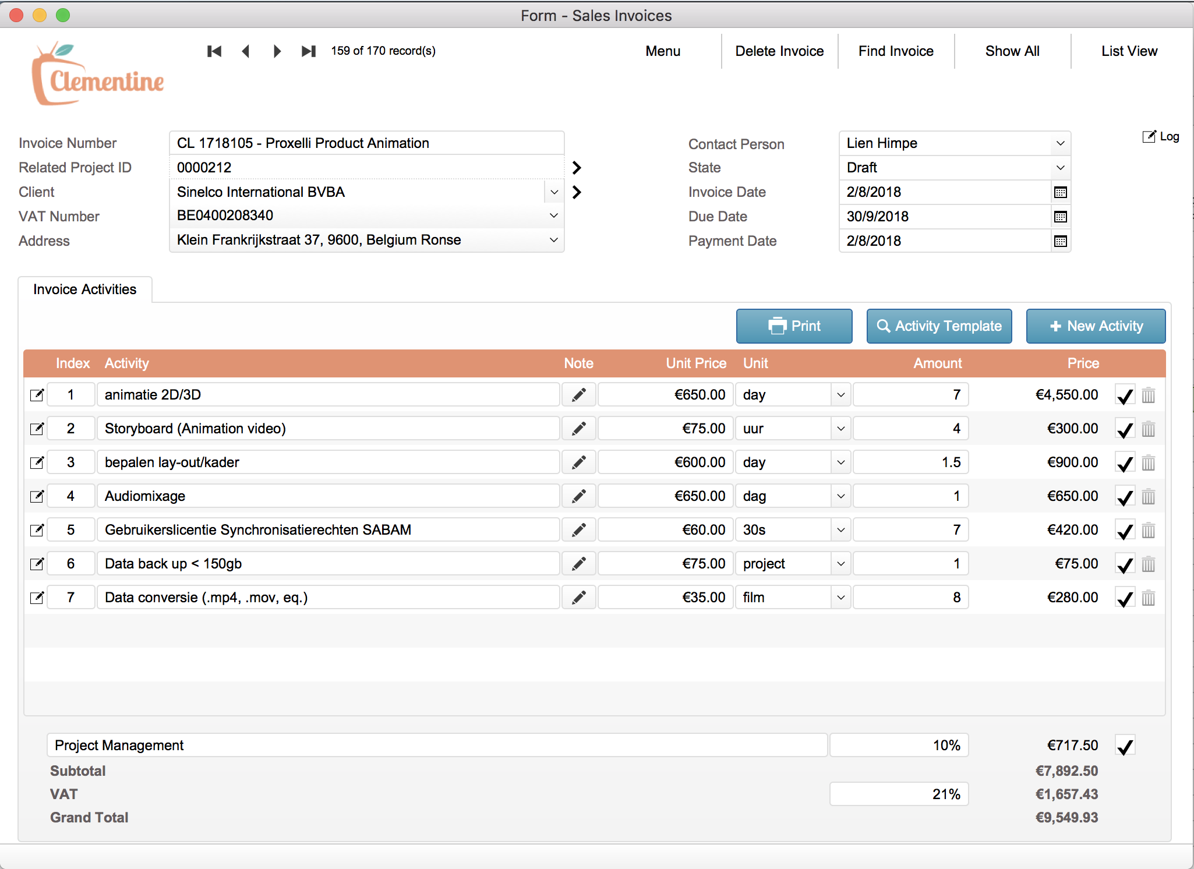Toggle checkmark for animatie 2D/3D row
Image resolution: width=1194 pixels, height=869 pixels.
(1125, 395)
